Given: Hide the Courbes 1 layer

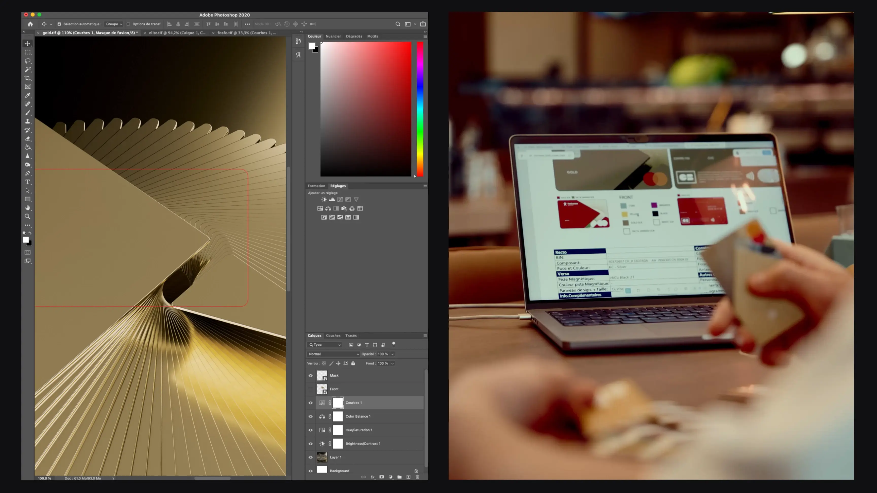Looking at the screenshot, I should coord(311,403).
